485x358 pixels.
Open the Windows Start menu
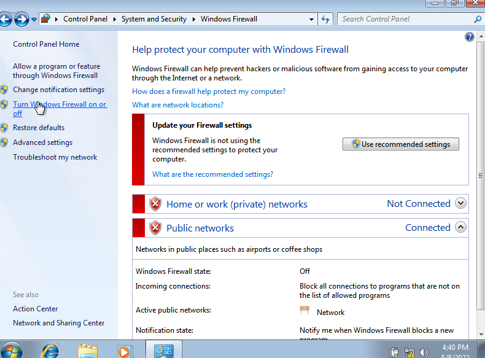[12, 351]
